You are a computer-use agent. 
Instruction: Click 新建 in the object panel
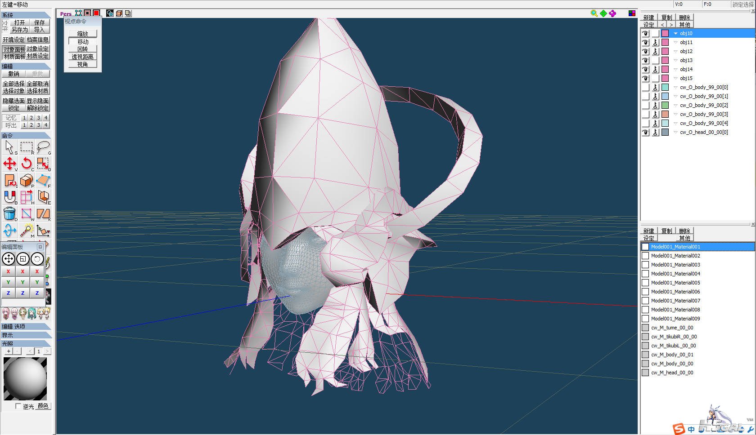click(649, 18)
